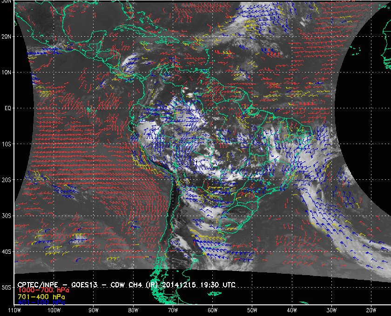This screenshot has width=391, height=316.
Task: Select the 70W longitude label
Action: (x=173, y=310)
